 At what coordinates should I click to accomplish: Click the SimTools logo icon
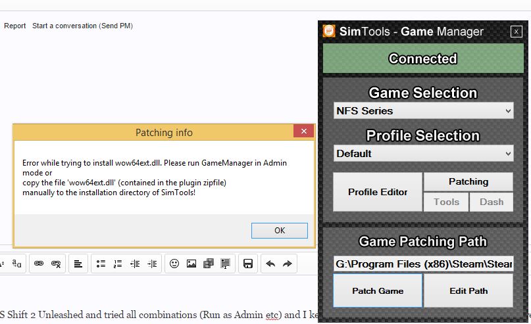tap(329, 31)
